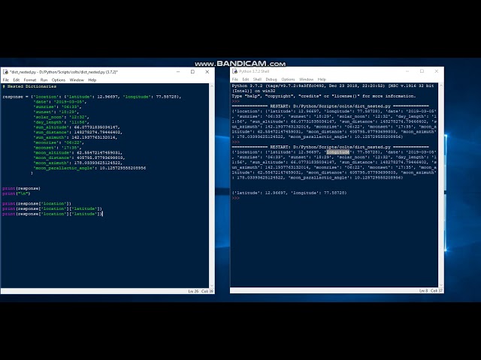This screenshot has width=481, height=360.
Task: Click the 'moonrise' line in editor
Action: pos(59,142)
